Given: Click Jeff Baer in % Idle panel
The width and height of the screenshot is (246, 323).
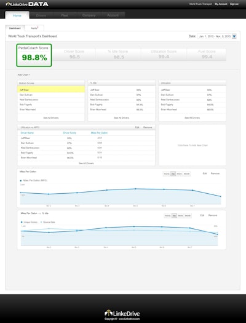Looking at the screenshot, I should 95,90.
